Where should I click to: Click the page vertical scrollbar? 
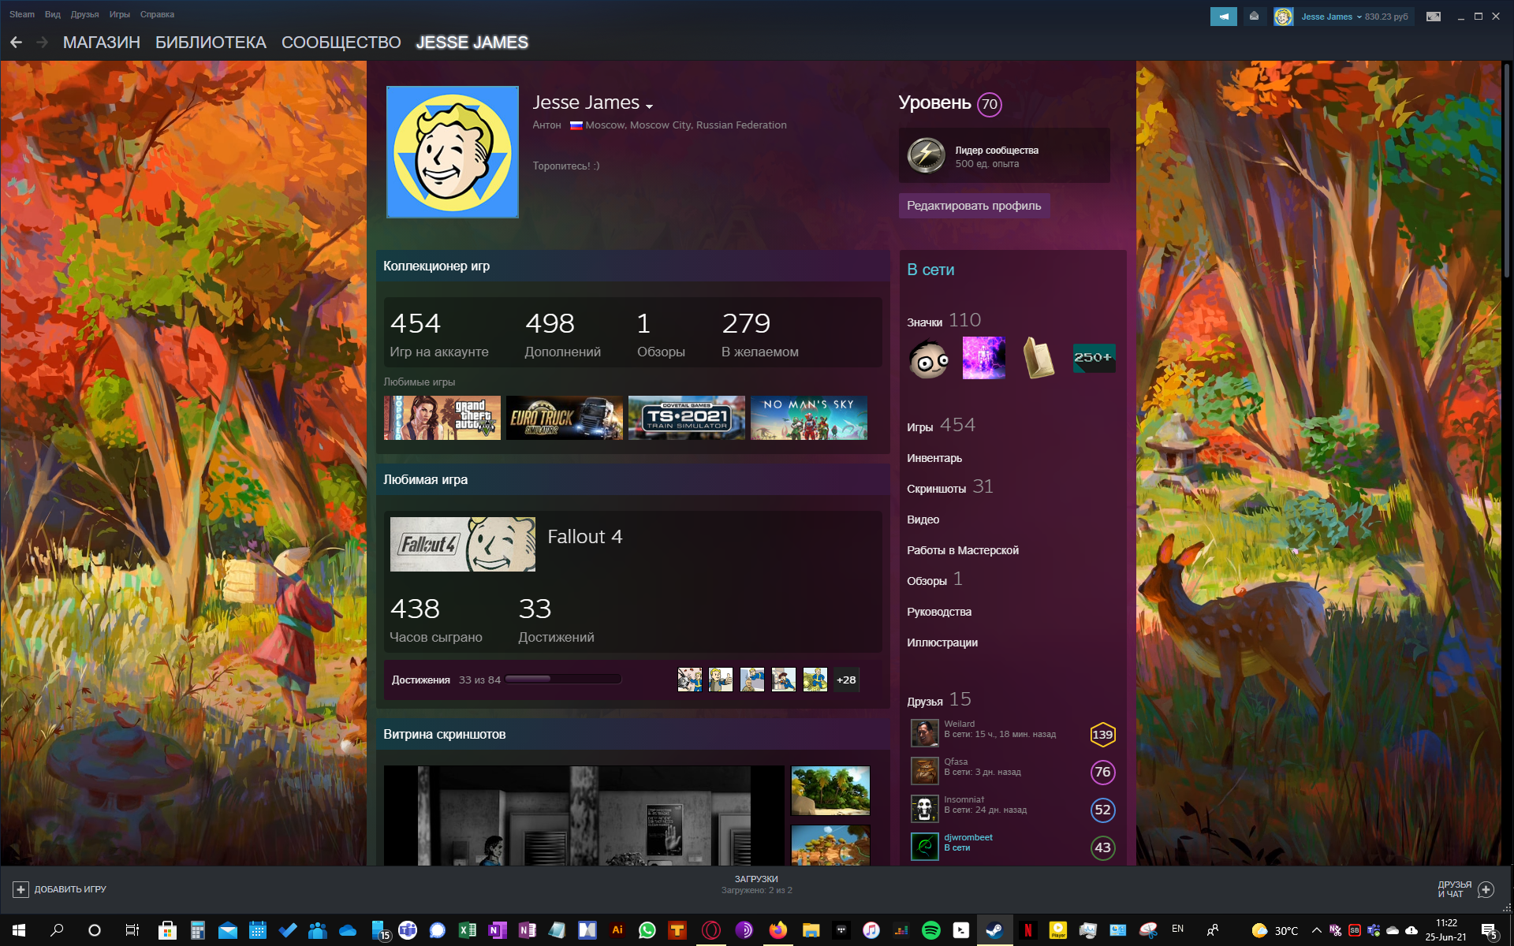(1506, 169)
